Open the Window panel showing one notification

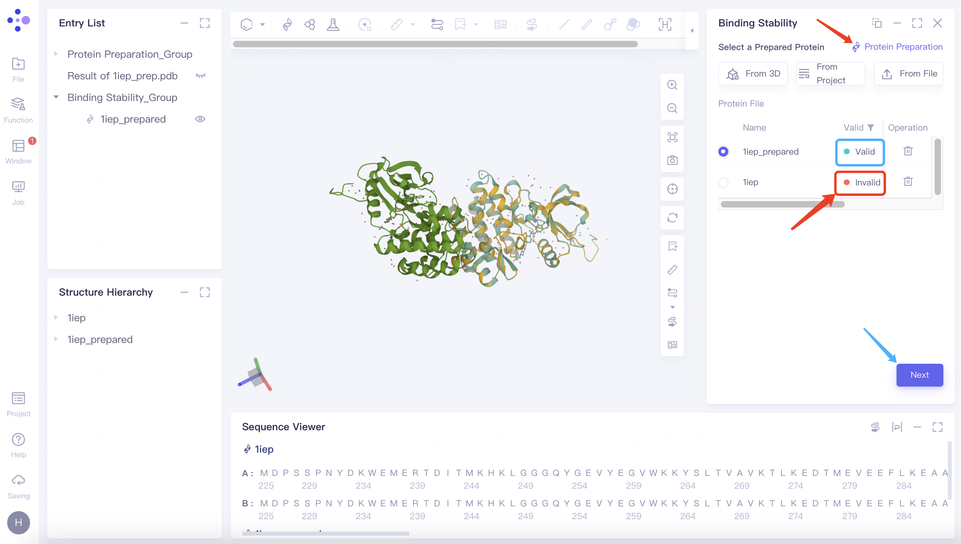pos(18,150)
